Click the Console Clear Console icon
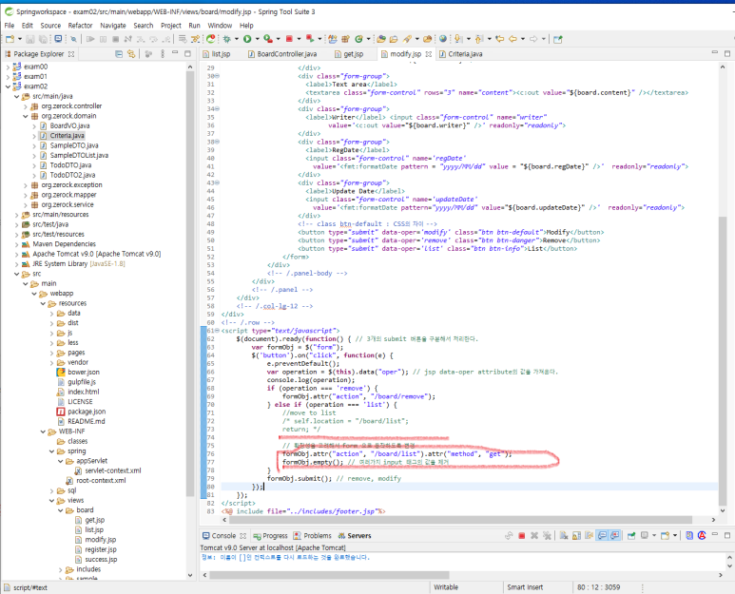Image resolution: width=735 pixels, height=594 pixels. click(564, 535)
